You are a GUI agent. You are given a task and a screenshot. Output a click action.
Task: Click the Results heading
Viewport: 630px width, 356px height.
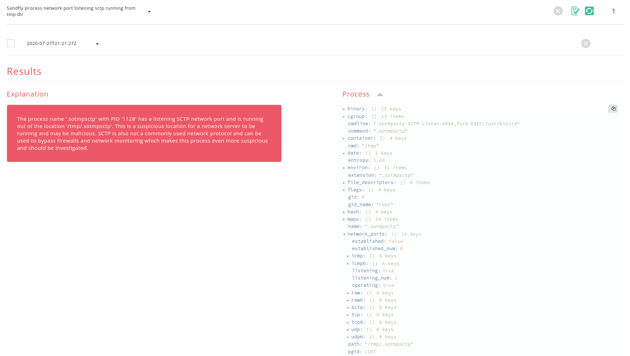(24, 71)
